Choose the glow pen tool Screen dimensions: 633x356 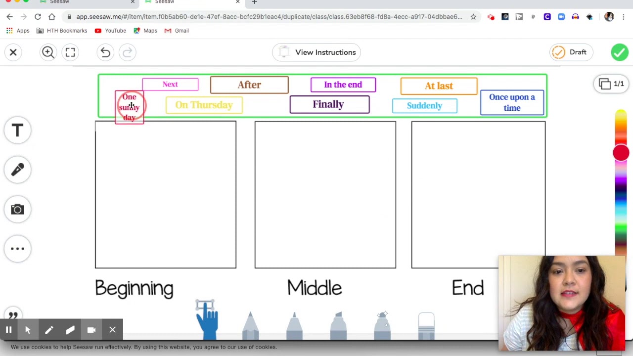pos(382,325)
